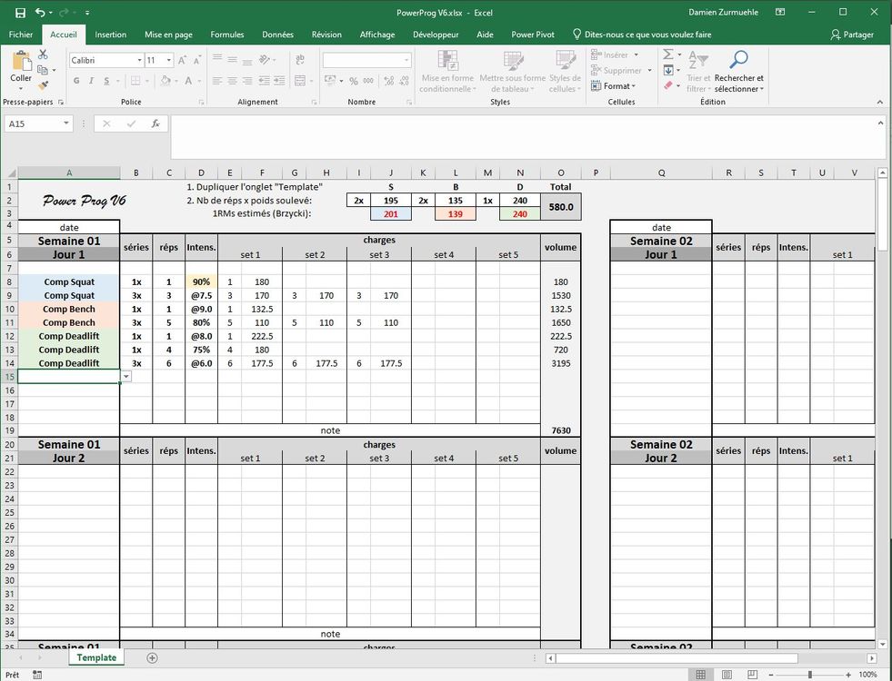Open the Fichier menu
Image resolution: width=892 pixels, height=681 pixels.
(x=21, y=35)
